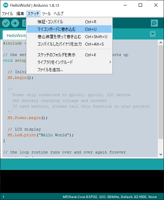The image size is (164, 200).
Task: Close the Arduino window
Action: (x=156, y=5)
